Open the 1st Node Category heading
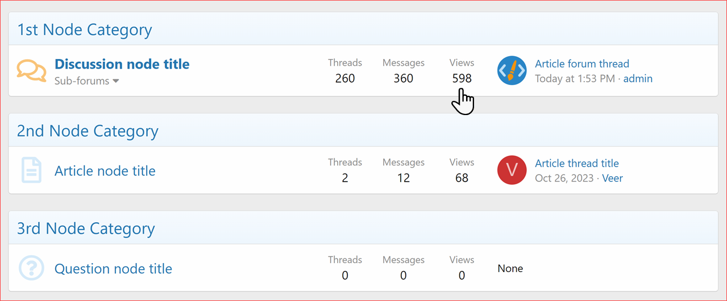Viewport: 727px width, 301px height. [x=85, y=29]
